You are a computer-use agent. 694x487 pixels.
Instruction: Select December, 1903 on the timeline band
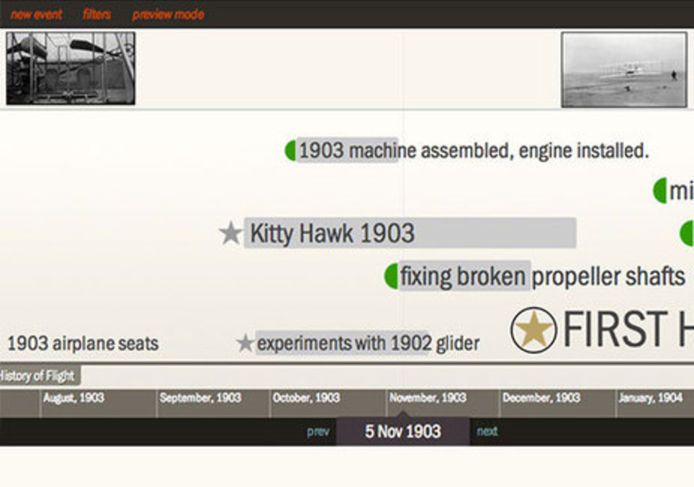click(x=541, y=398)
